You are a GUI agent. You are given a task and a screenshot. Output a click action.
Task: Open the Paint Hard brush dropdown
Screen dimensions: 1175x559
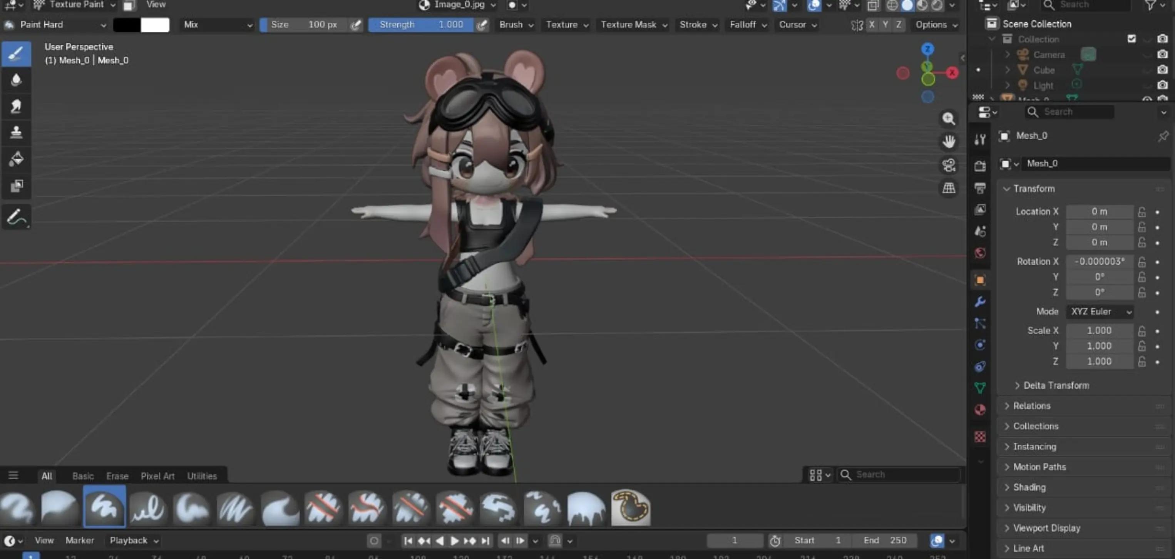[55, 25]
